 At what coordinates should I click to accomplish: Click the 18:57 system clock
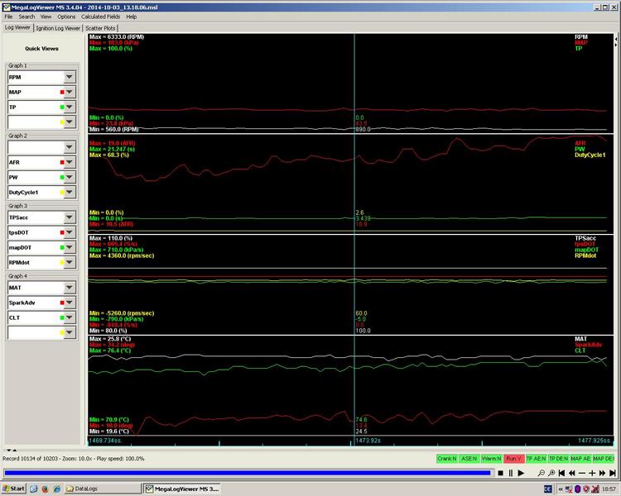(x=610, y=489)
